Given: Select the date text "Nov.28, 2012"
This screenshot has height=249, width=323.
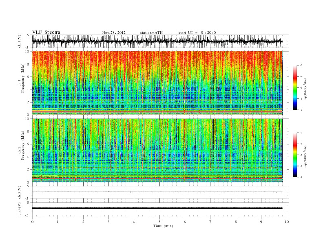Looking at the screenshot, I should (x=114, y=33).
